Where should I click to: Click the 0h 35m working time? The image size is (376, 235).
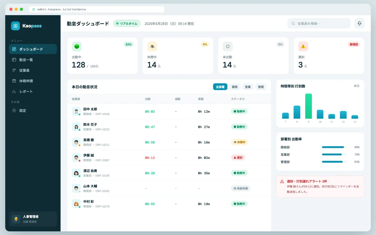pos(204,173)
